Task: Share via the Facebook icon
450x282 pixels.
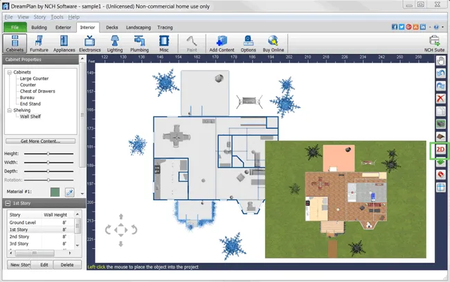Action: pos(395,27)
